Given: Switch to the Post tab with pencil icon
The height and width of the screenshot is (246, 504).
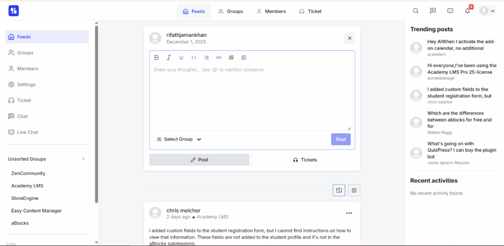Looking at the screenshot, I should pos(199,159).
